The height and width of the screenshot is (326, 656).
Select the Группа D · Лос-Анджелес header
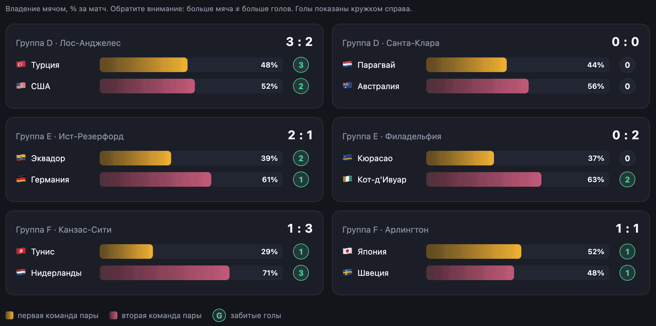68,43
